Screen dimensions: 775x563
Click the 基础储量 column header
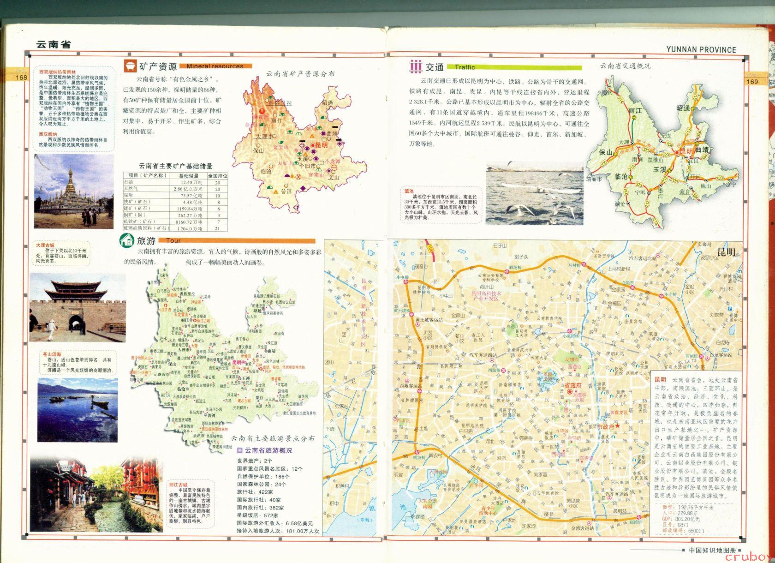[188, 176]
